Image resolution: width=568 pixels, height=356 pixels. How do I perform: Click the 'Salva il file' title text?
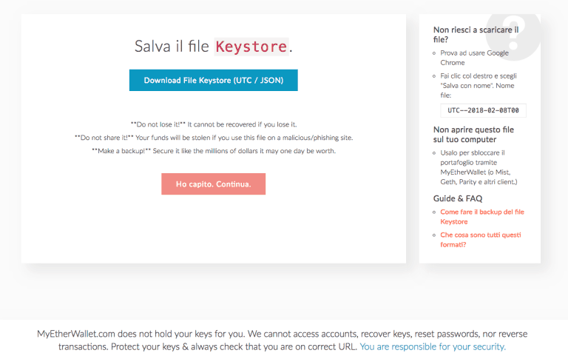tap(172, 47)
